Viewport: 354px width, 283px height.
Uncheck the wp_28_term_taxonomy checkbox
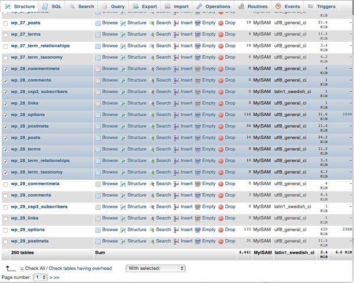click(x=6, y=173)
